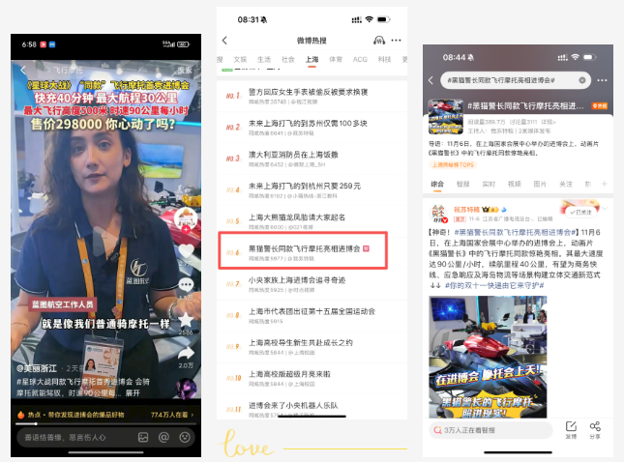This screenshot has width=624, height=462.
Task: Open three-dot menu on topic page
Action: click(x=602, y=80)
